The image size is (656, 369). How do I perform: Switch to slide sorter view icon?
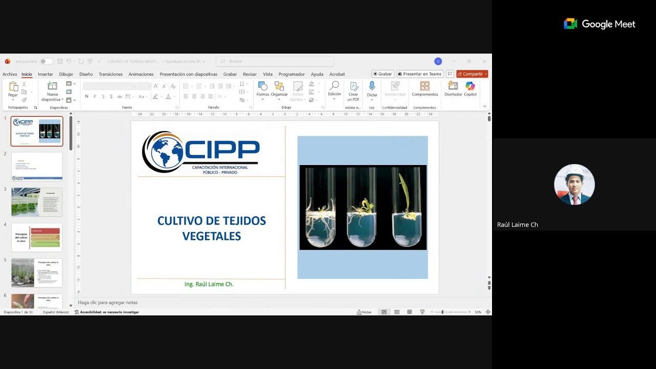(397, 312)
